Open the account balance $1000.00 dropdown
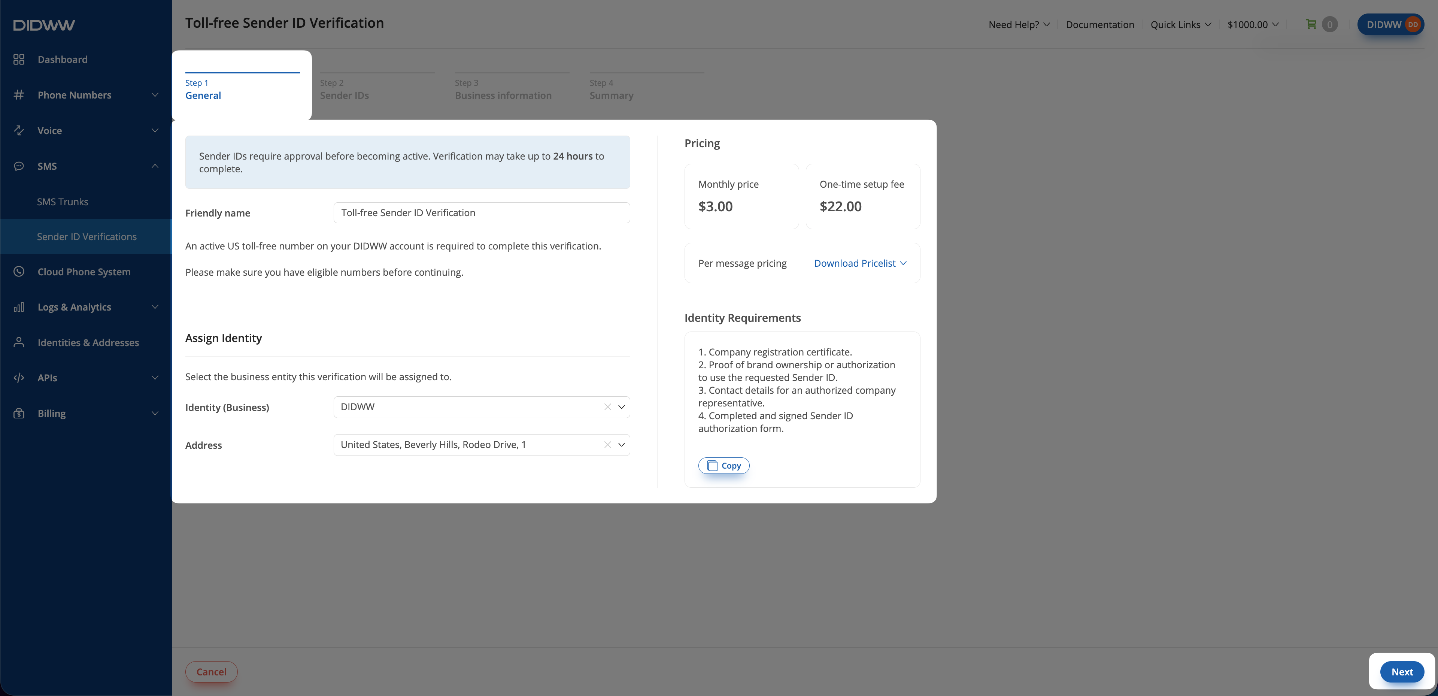 [x=1253, y=25]
